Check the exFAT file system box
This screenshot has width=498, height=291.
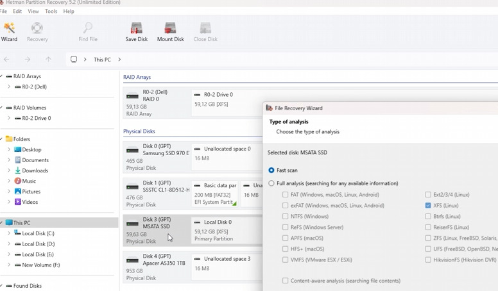pos(285,205)
